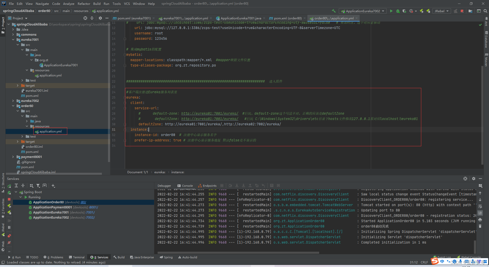The image size is (489, 267).
Task: Collapse all in the Project panel toolbar
Action: (x=92, y=18)
